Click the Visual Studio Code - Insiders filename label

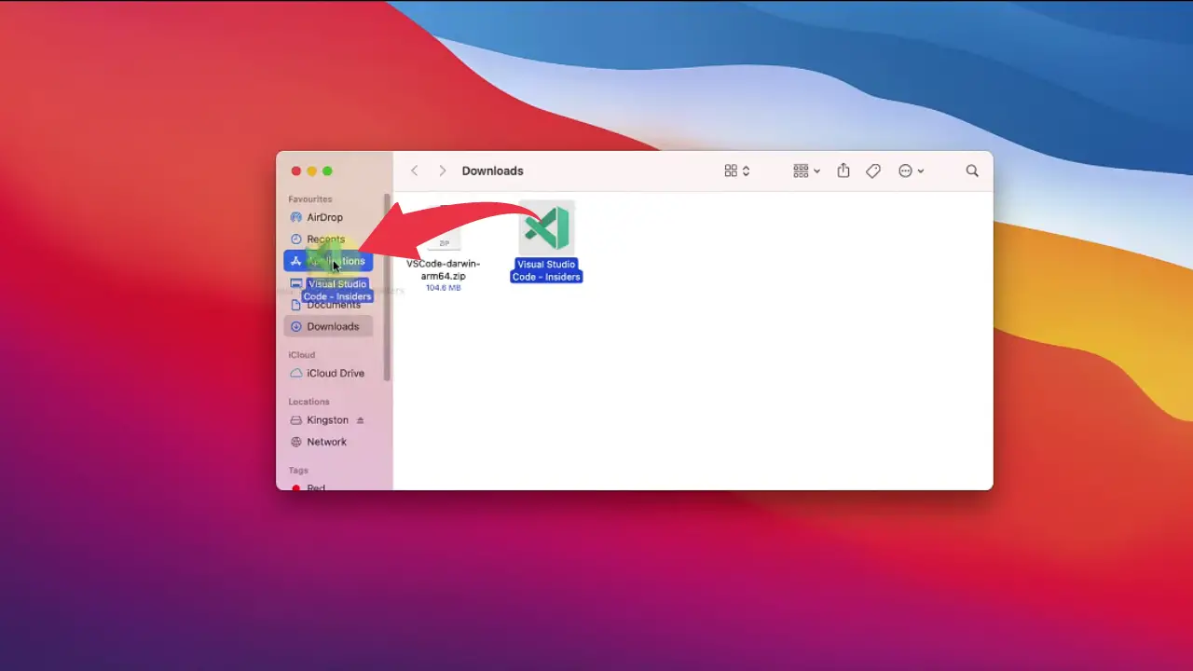pyautogui.click(x=546, y=270)
